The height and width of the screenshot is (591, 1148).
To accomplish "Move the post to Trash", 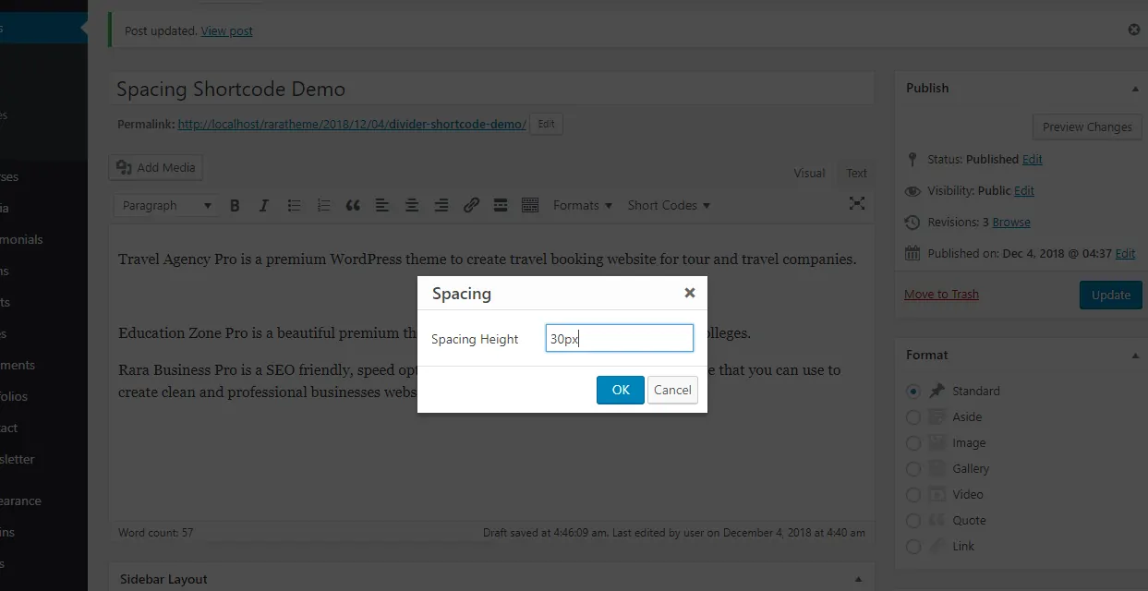I will [x=941, y=294].
